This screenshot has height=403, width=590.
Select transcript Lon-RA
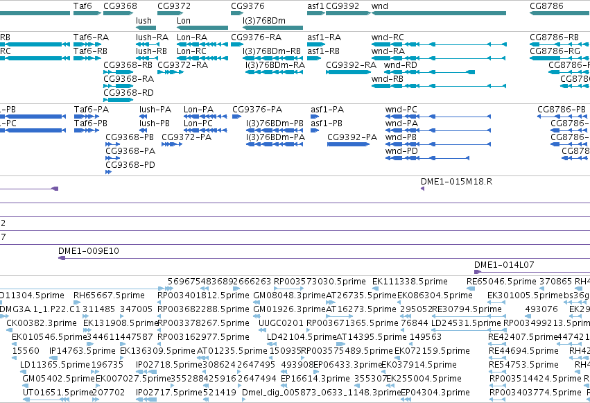click(192, 37)
